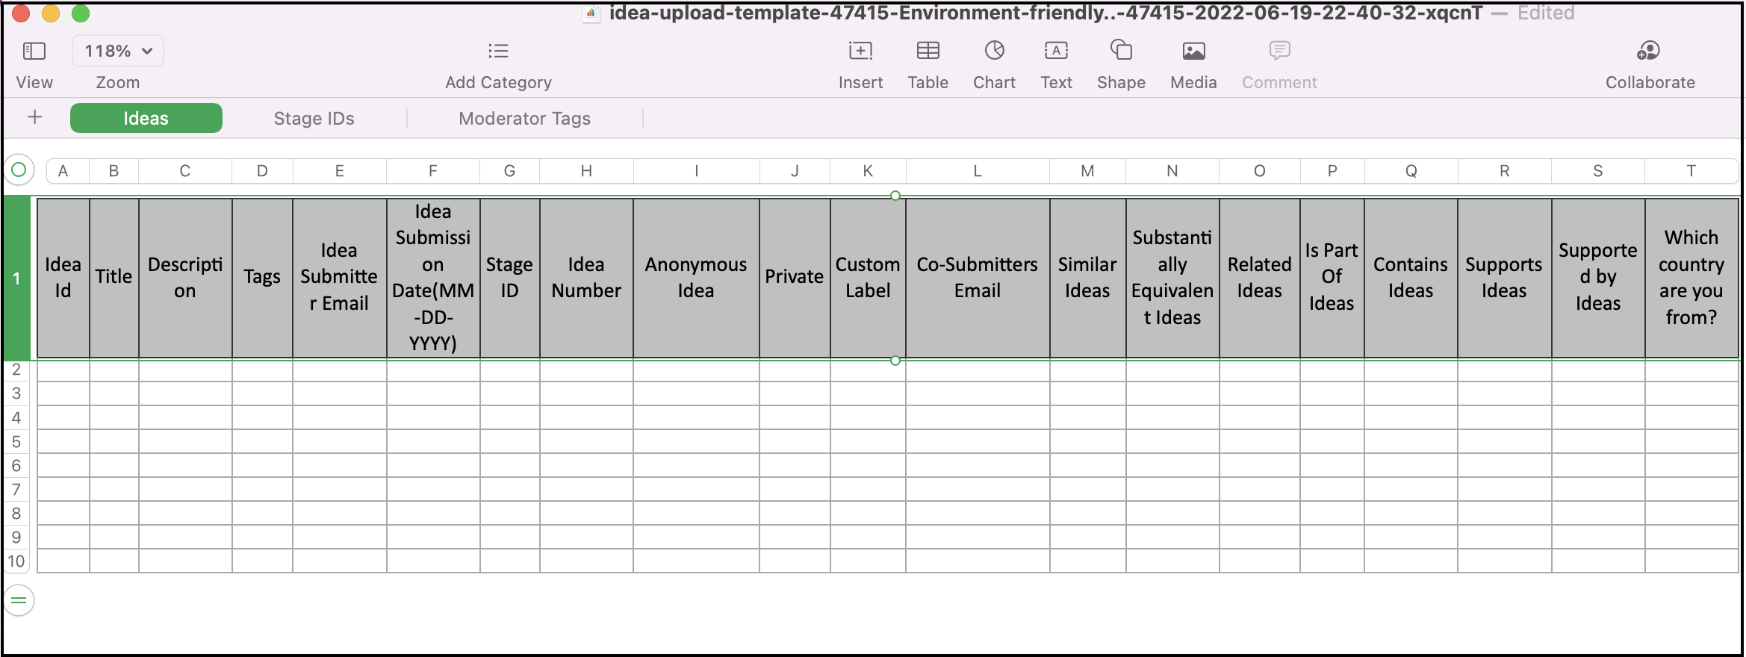Image resolution: width=1746 pixels, height=657 pixels.
Task: Open the Chart pie icon
Action: [x=994, y=51]
